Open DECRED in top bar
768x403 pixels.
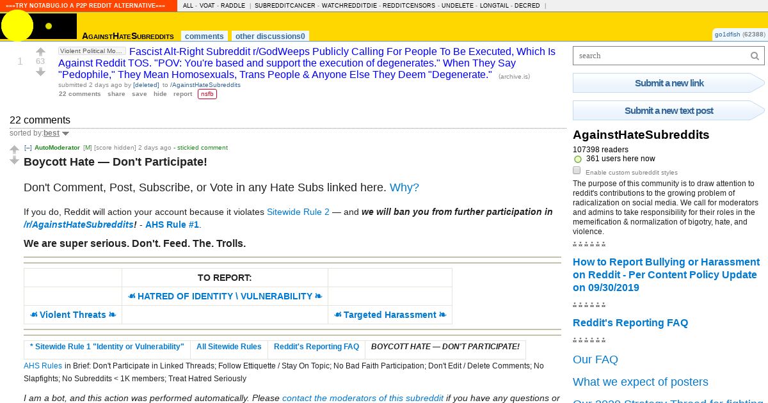tap(528, 6)
